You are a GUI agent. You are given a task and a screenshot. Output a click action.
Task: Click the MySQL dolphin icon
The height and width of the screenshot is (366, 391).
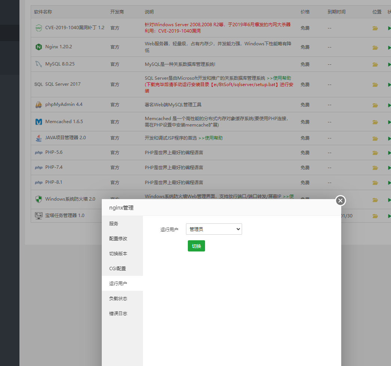click(39, 64)
